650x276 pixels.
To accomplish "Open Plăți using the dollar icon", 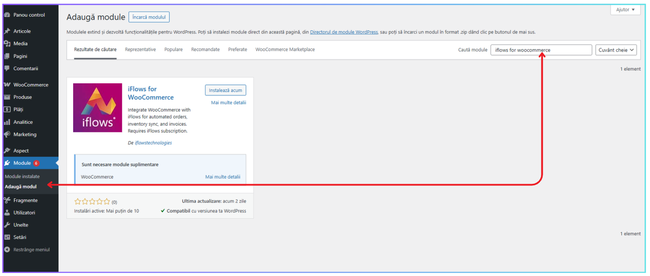I will [7, 109].
